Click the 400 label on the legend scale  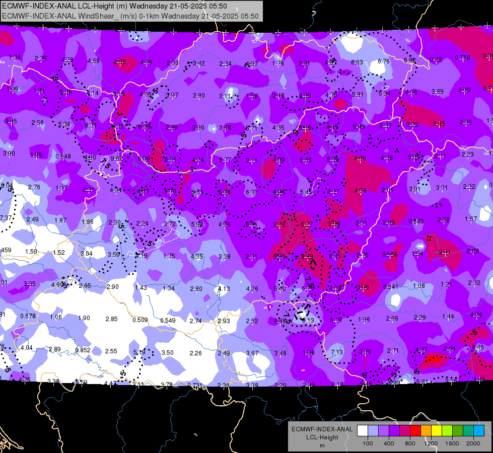tap(389, 443)
